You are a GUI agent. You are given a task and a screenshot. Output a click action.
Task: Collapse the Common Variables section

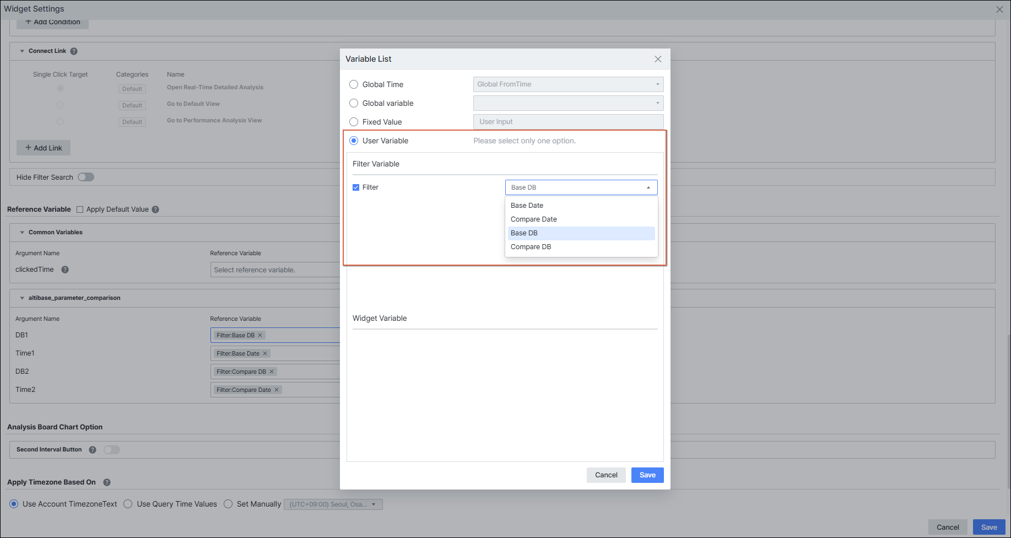(22, 233)
